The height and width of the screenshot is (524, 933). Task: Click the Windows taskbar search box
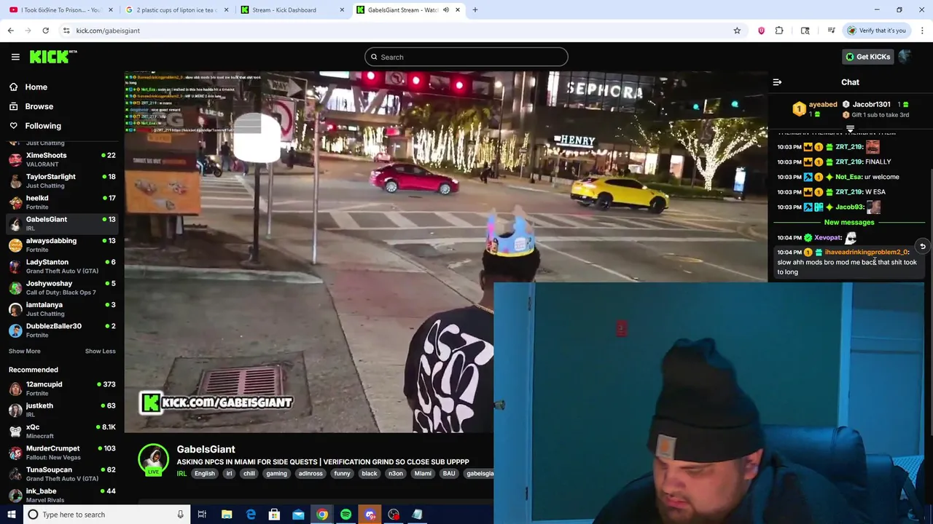(x=106, y=515)
